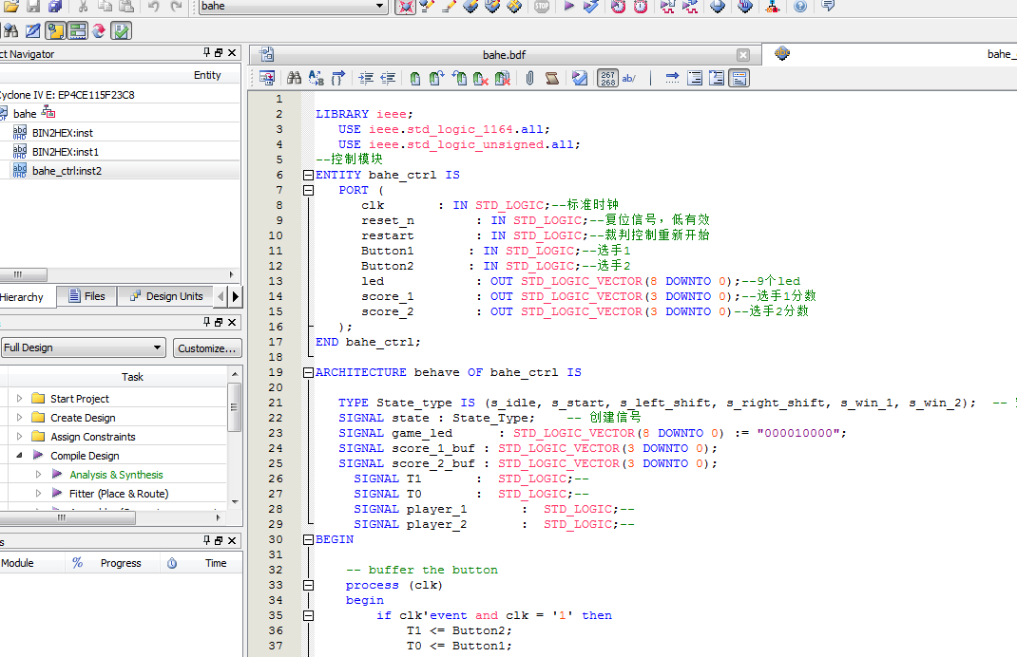Click the Insert template scroll icon
The width and height of the screenshot is (1017, 657).
[552, 79]
